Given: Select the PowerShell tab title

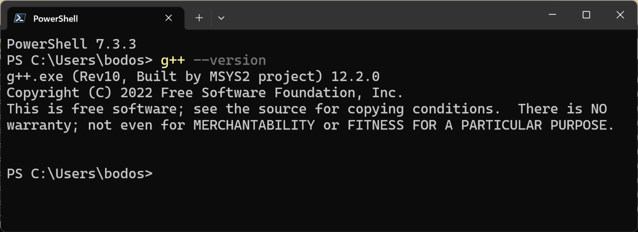Looking at the screenshot, I should click(x=55, y=19).
